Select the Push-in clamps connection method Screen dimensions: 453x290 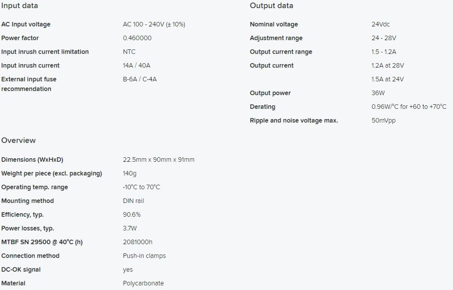point(144,256)
